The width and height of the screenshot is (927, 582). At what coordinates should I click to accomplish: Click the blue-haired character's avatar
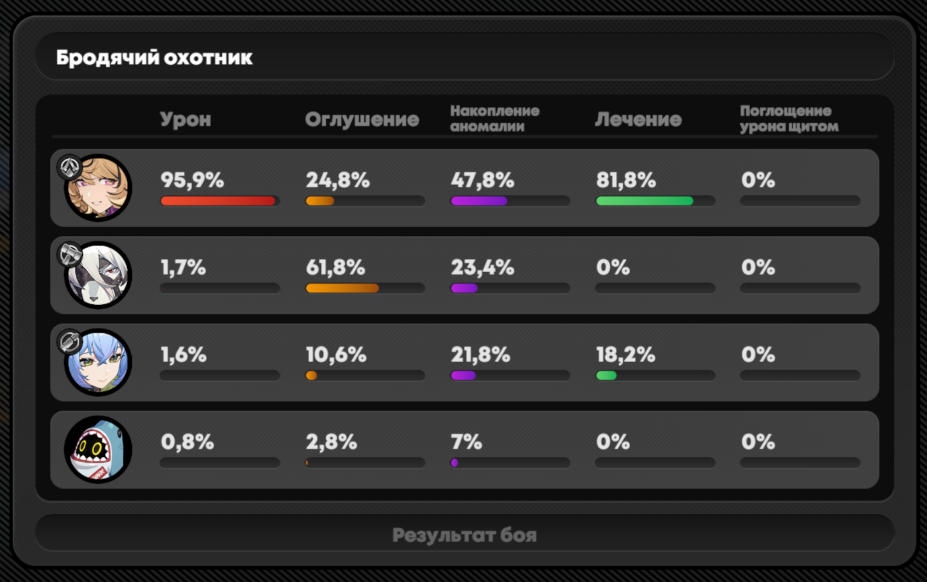(99, 363)
